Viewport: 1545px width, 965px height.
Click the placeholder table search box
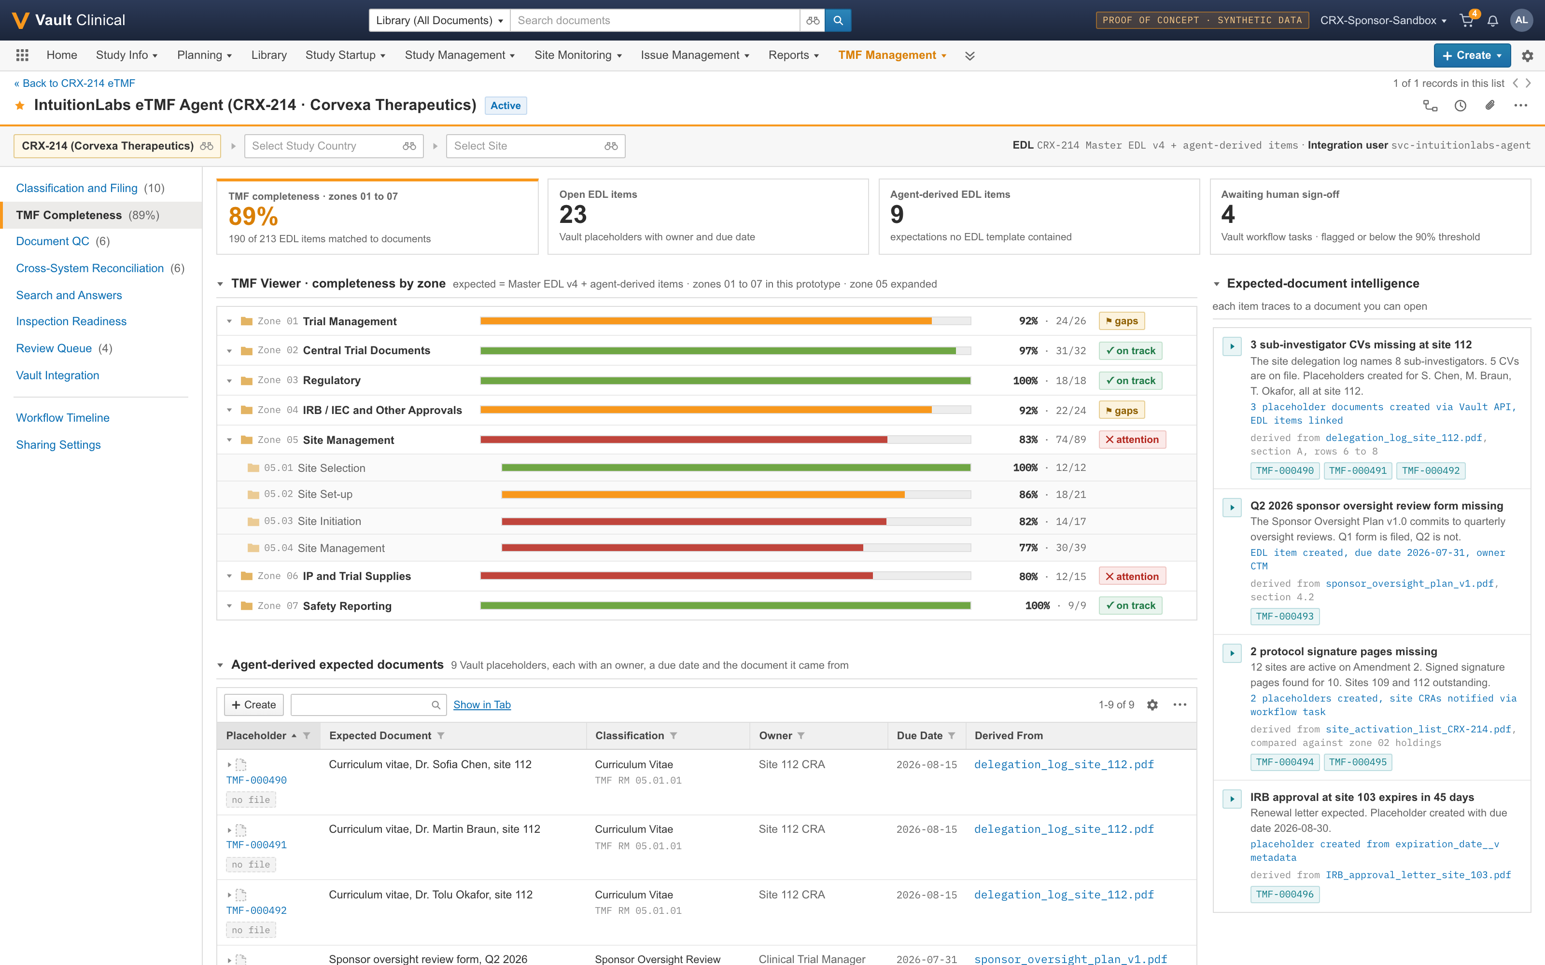coord(368,704)
